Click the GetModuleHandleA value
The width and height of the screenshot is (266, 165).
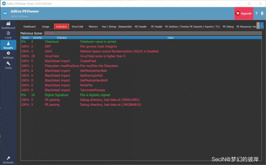pyautogui.click(x=93, y=71)
